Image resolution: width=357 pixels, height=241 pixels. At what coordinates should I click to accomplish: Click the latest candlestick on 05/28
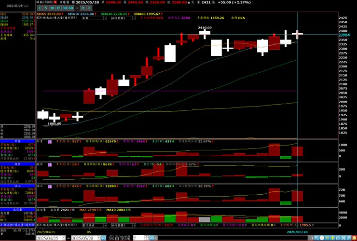297,34
